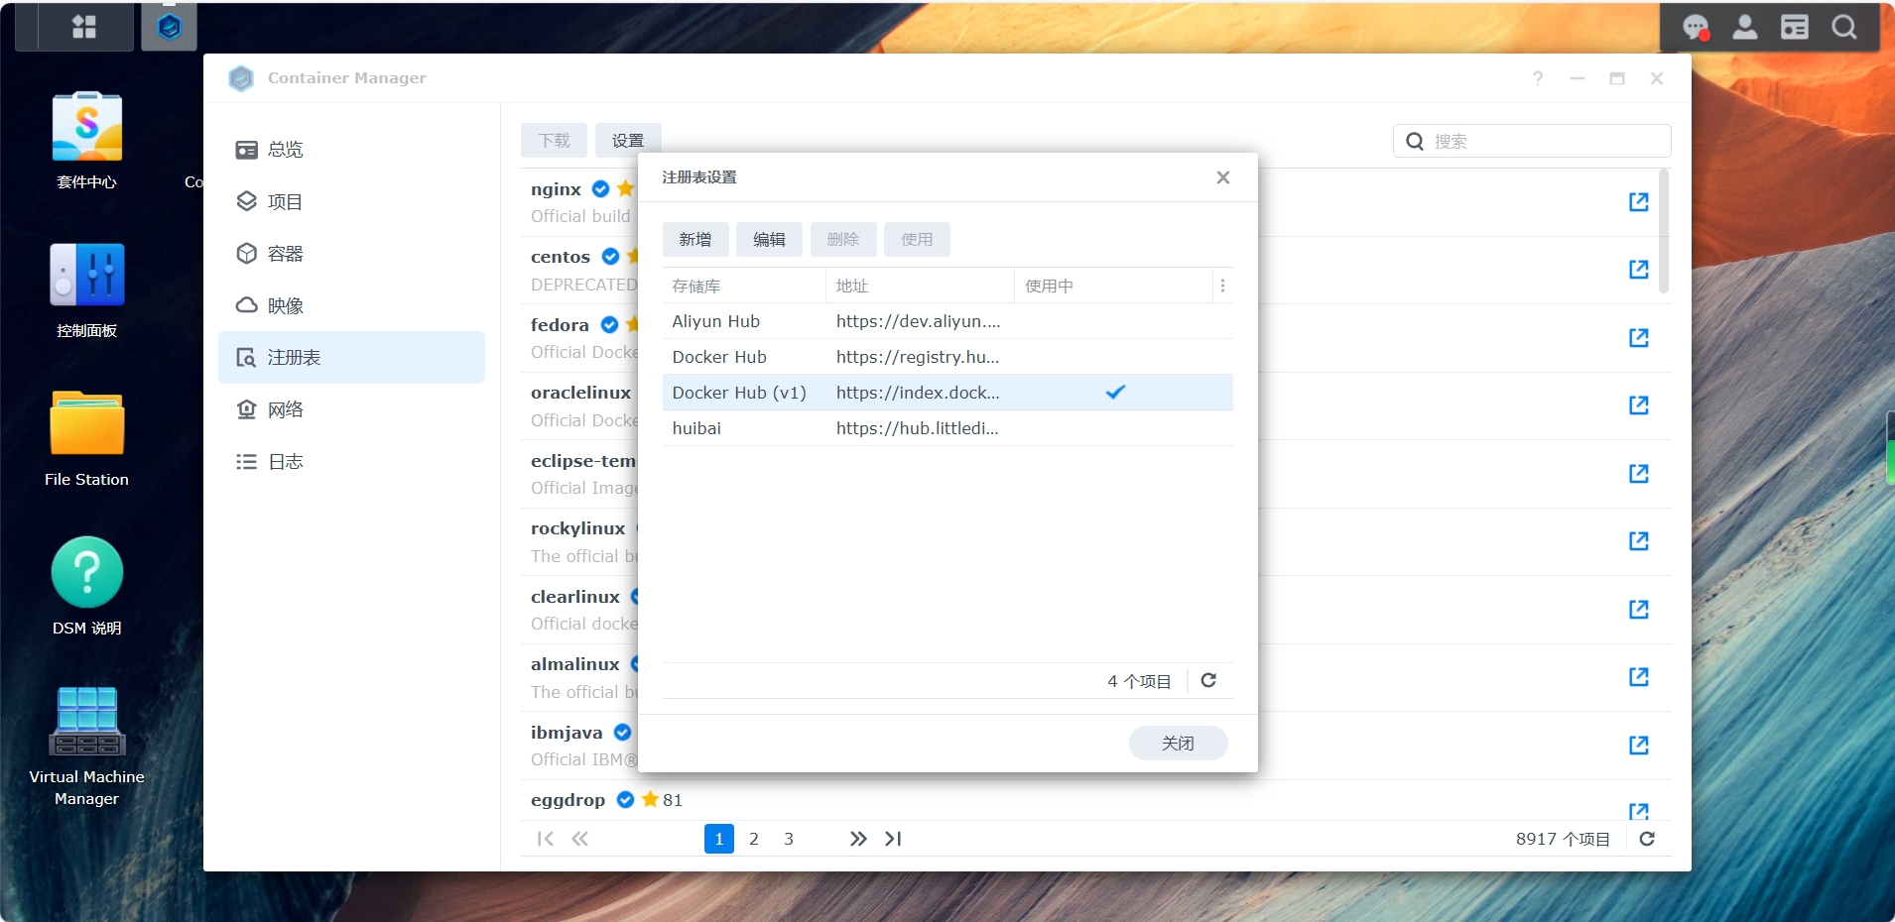The height and width of the screenshot is (922, 1895).
Task: Go to the last page arrow
Action: coord(893,839)
